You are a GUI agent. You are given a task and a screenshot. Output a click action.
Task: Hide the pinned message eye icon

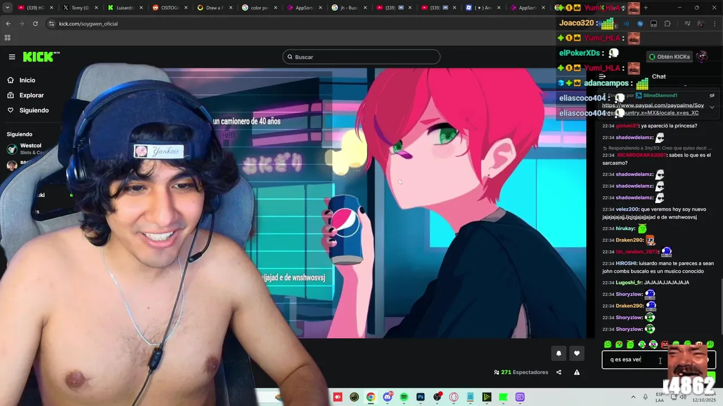click(712, 95)
